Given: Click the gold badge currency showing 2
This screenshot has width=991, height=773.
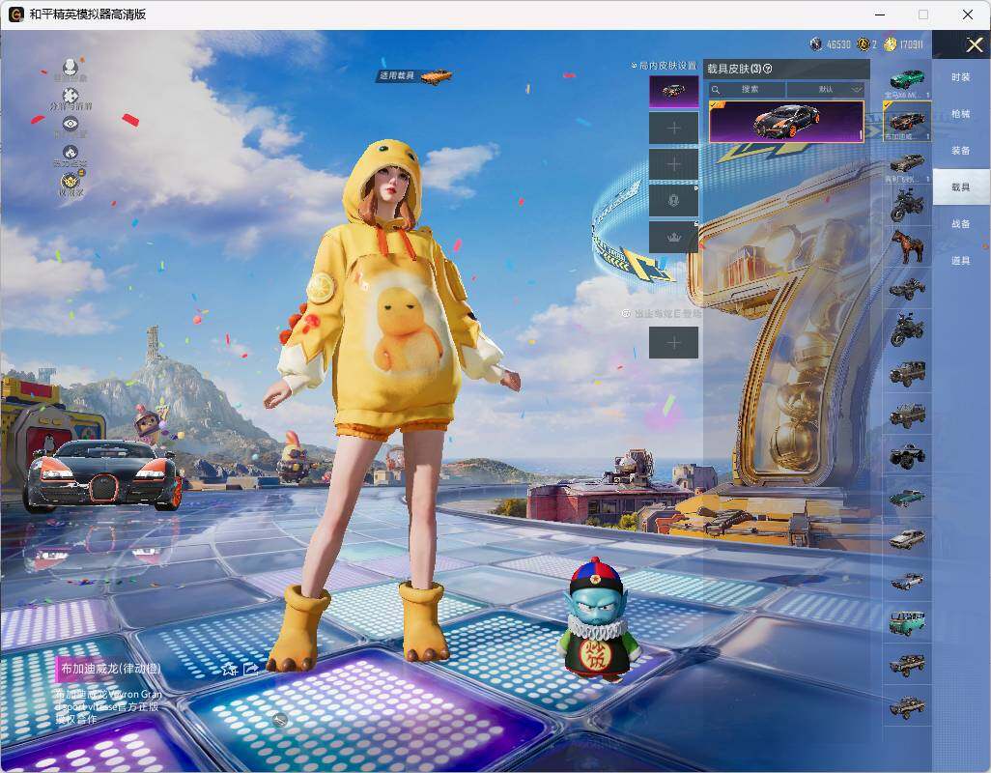Looking at the screenshot, I should point(863,44).
